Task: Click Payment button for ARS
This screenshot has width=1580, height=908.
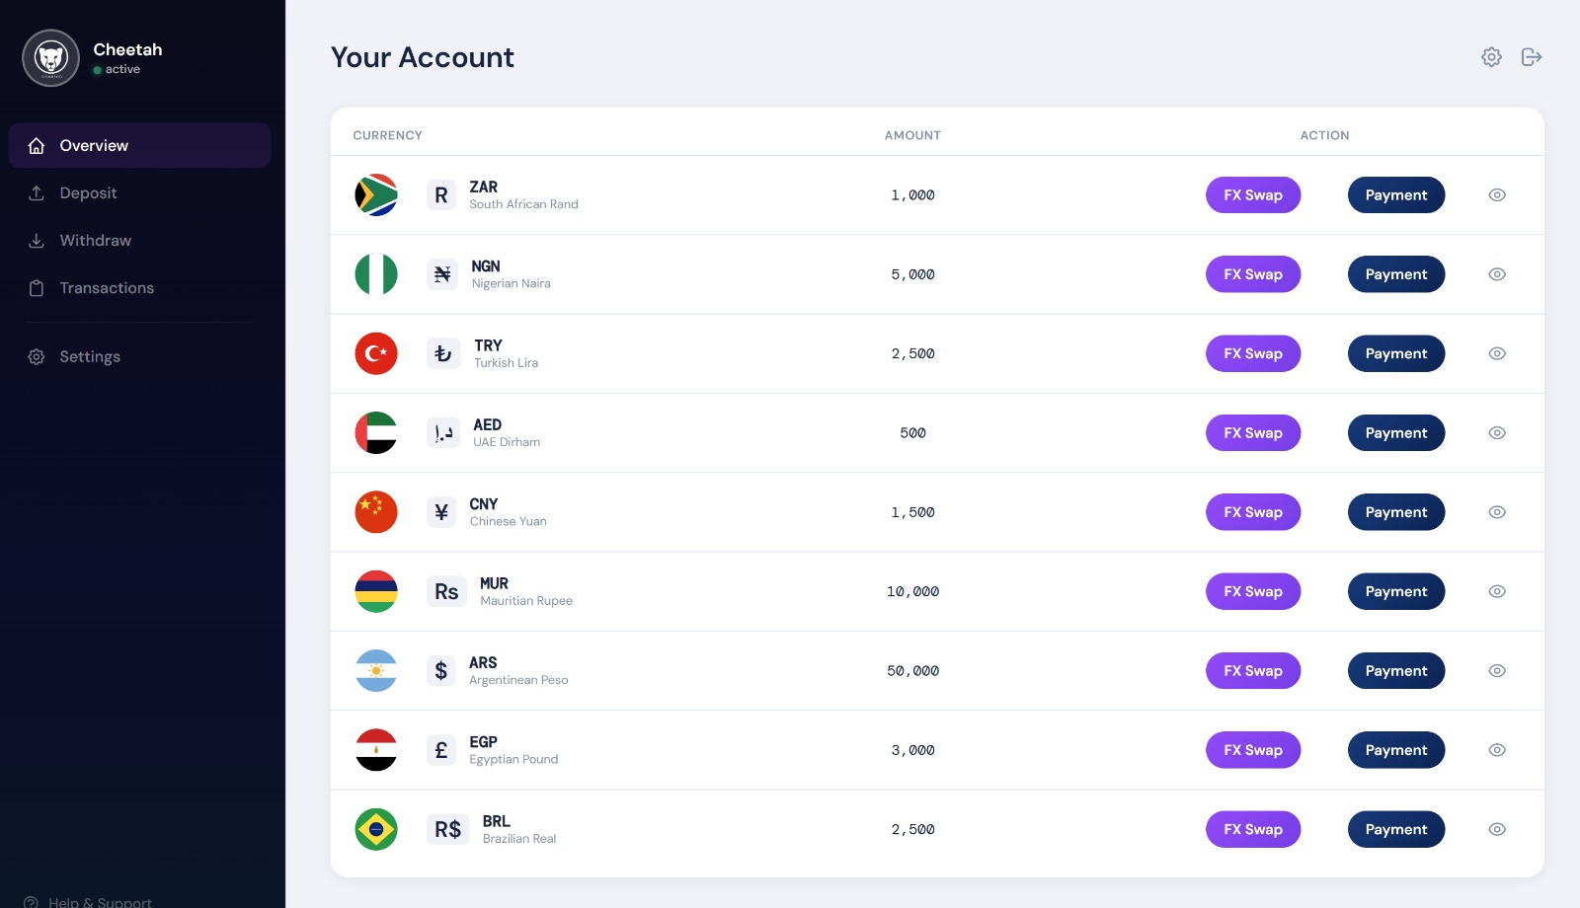Action: (1395, 671)
